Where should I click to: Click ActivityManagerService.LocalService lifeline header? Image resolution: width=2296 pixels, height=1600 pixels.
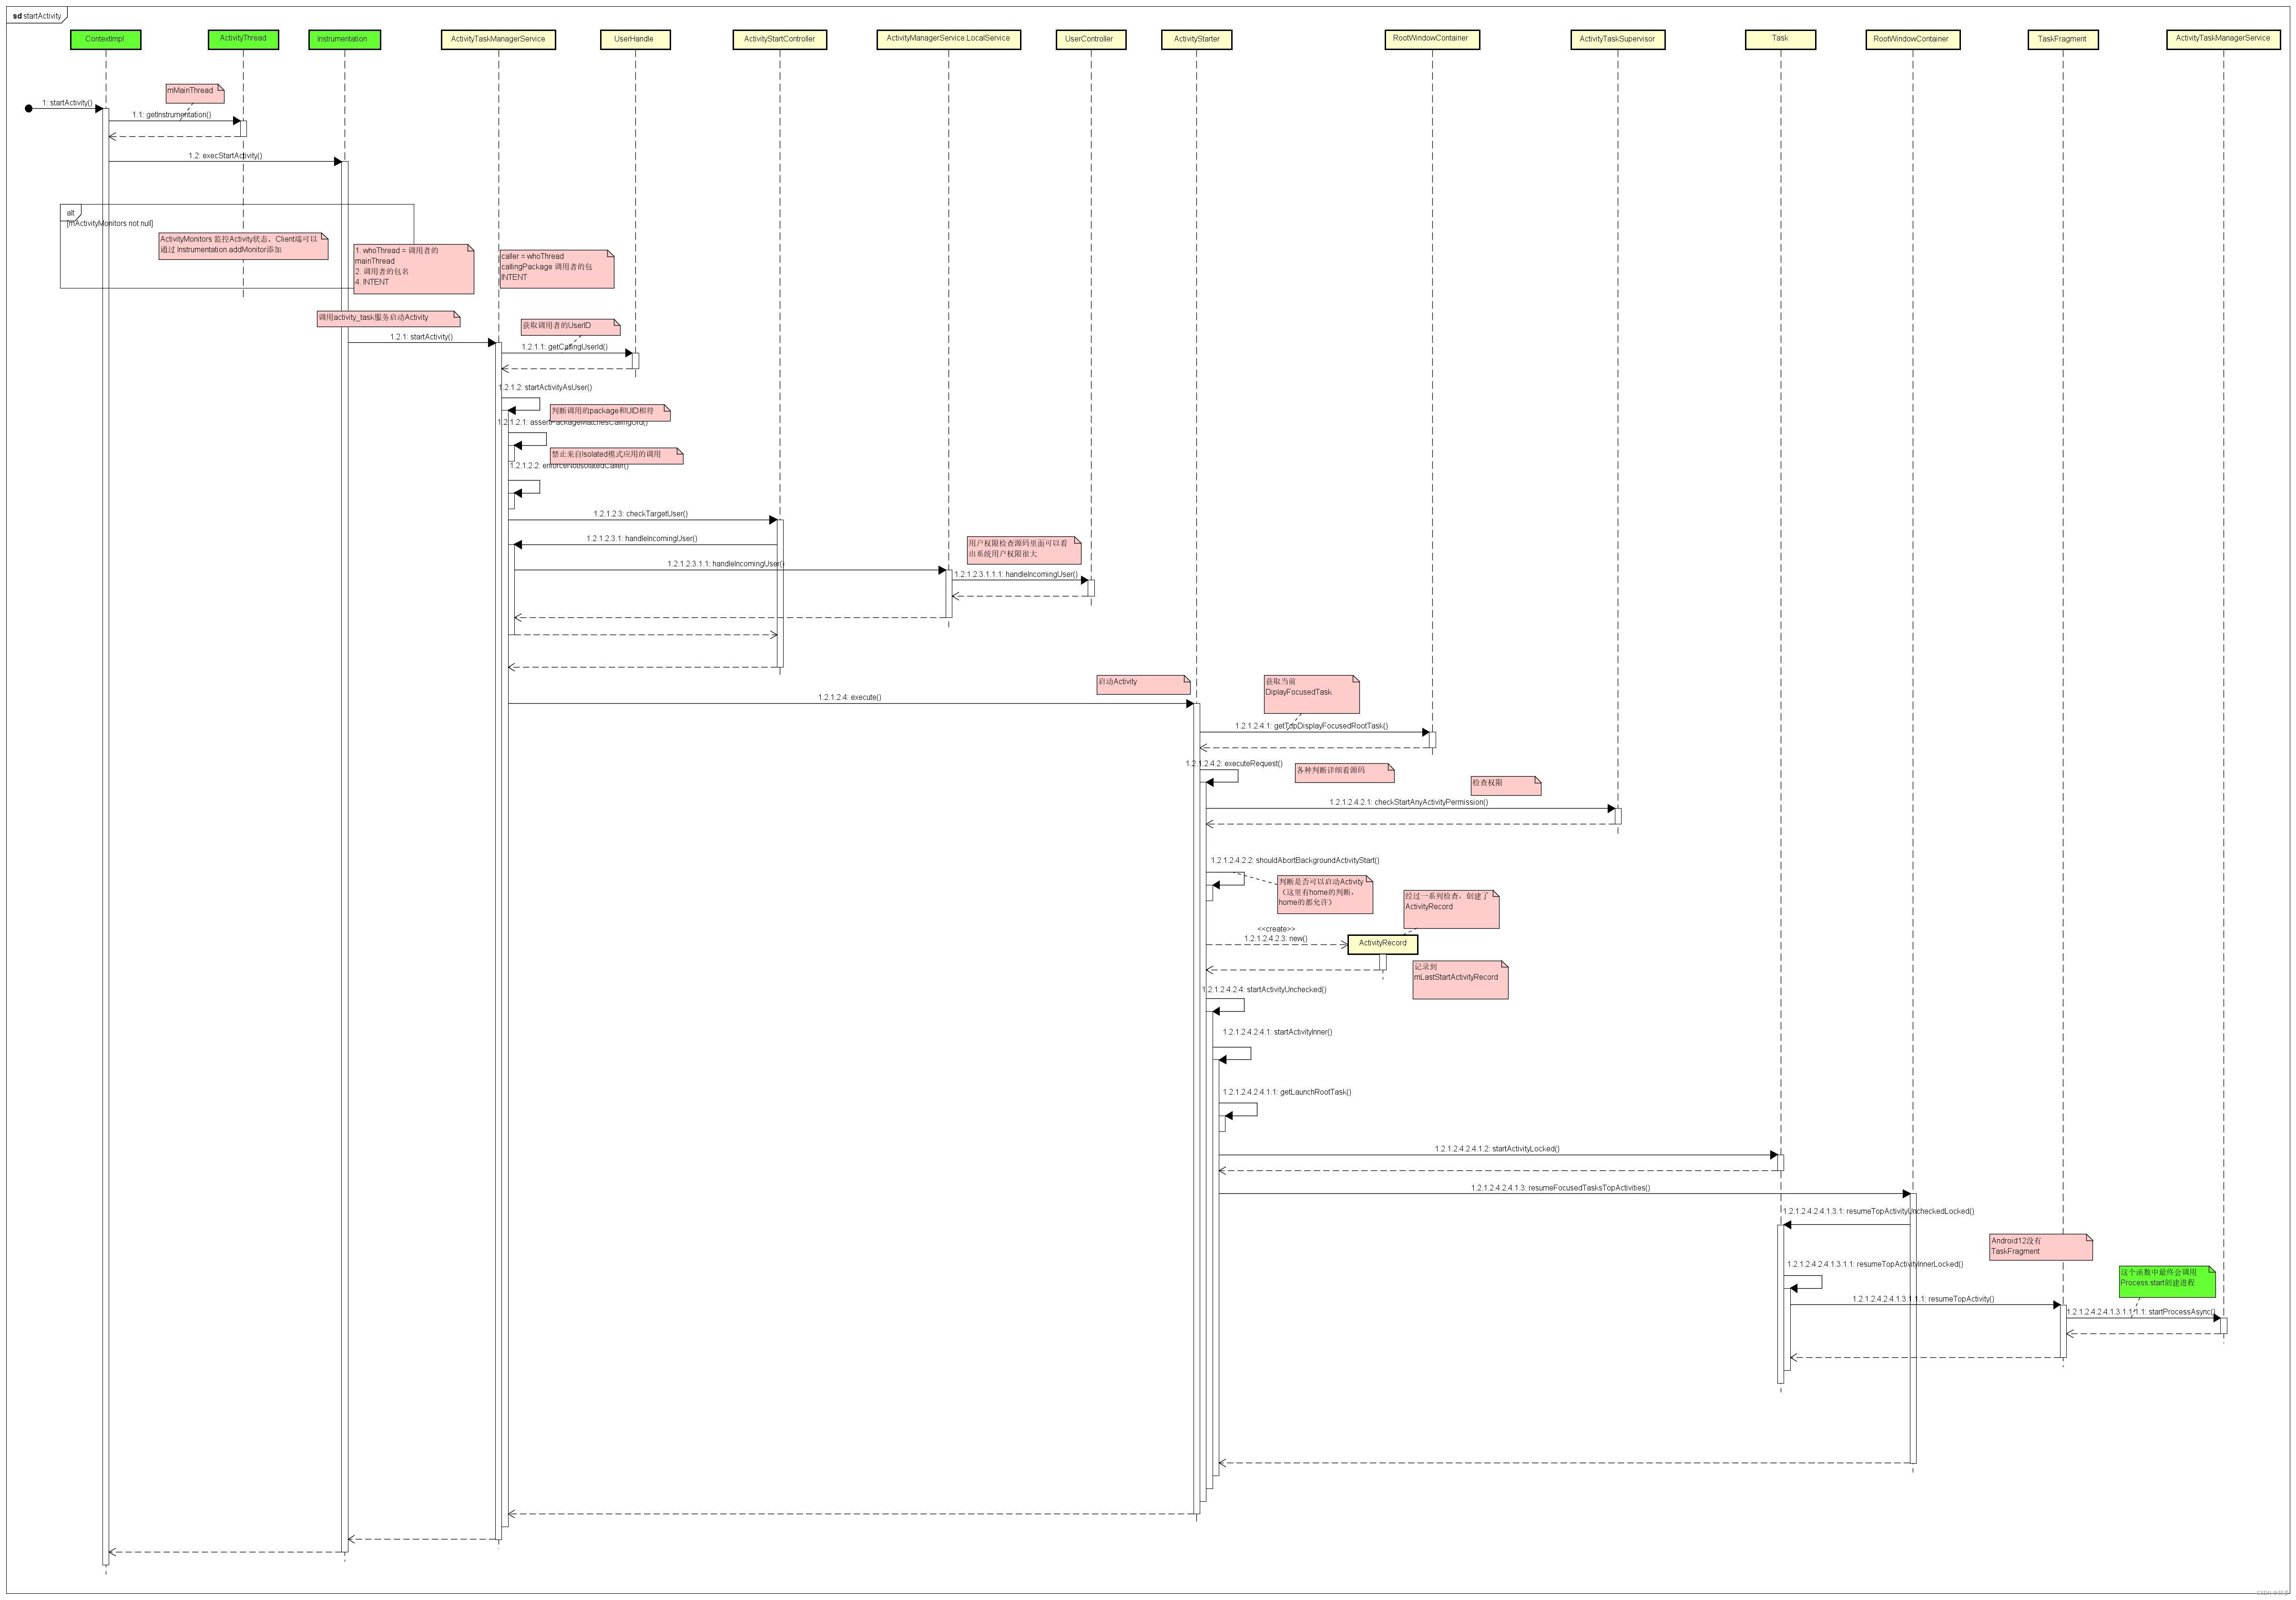(x=948, y=39)
